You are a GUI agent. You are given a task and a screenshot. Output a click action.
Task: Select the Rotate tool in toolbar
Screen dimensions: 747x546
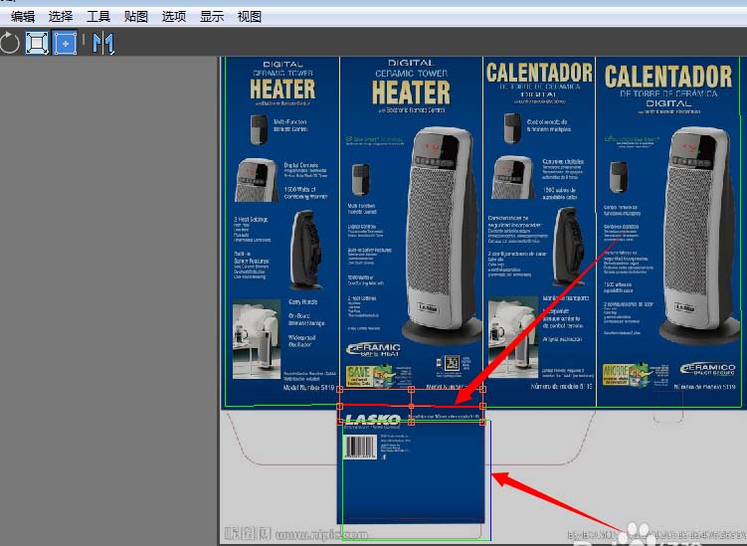[x=10, y=44]
